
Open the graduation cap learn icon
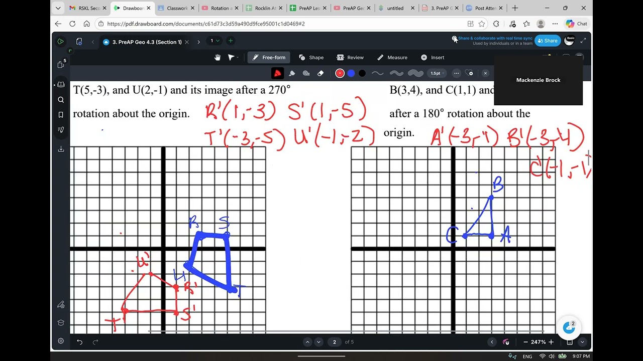click(61, 322)
